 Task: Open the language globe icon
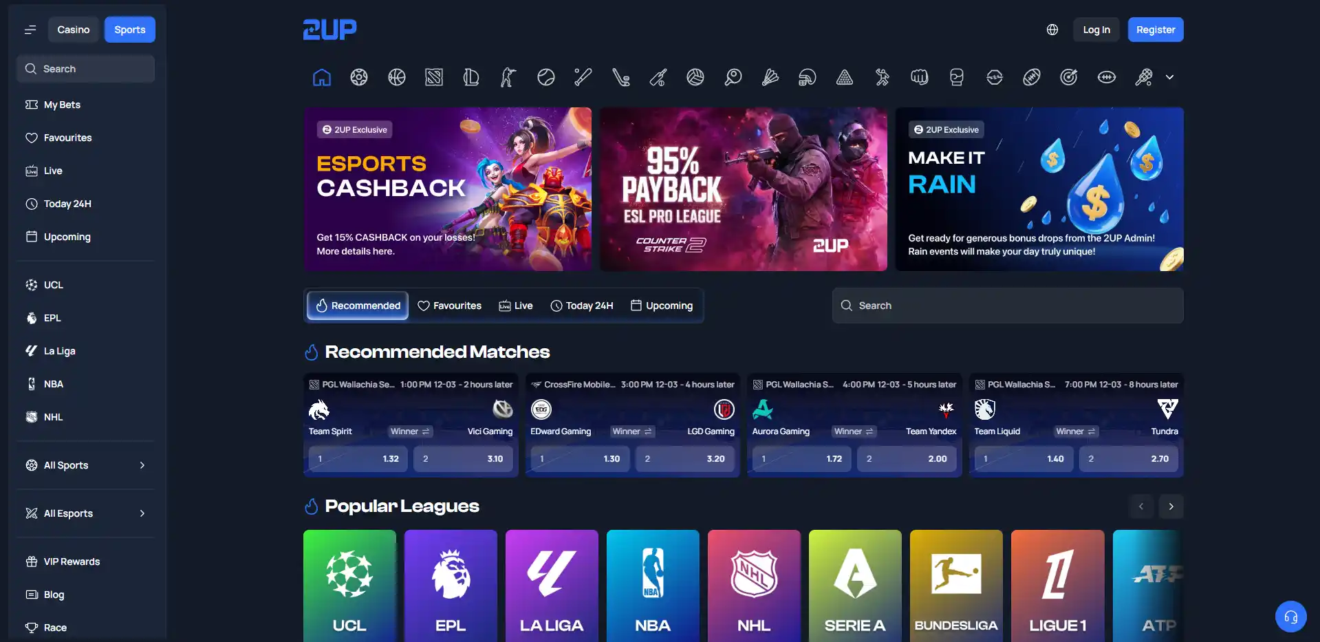(x=1052, y=30)
